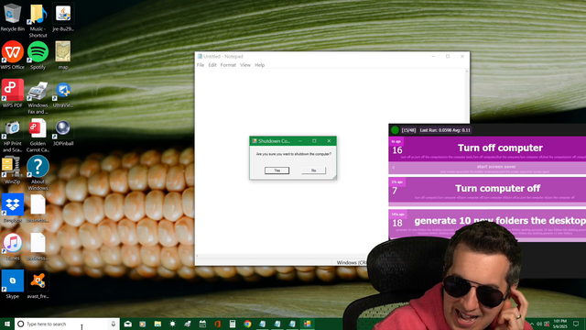Open Notepad's Help menu
586x330 pixels.
coord(259,65)
